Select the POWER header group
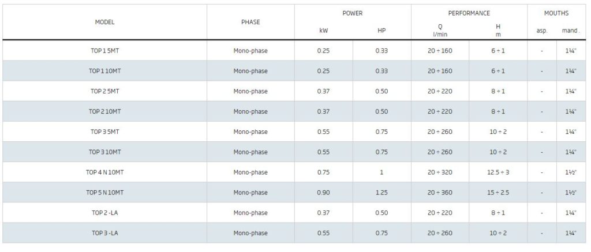This screenshot has width=591, height=252. pyautogui.click(x=353, y=13)
